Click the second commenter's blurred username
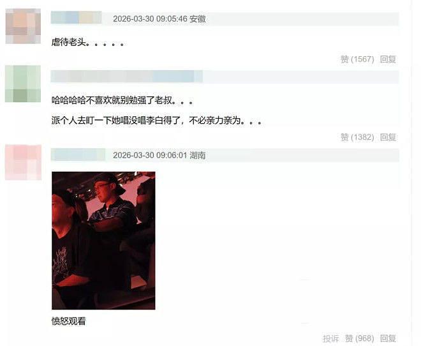 pyautogui.click(x=127, y=77)
